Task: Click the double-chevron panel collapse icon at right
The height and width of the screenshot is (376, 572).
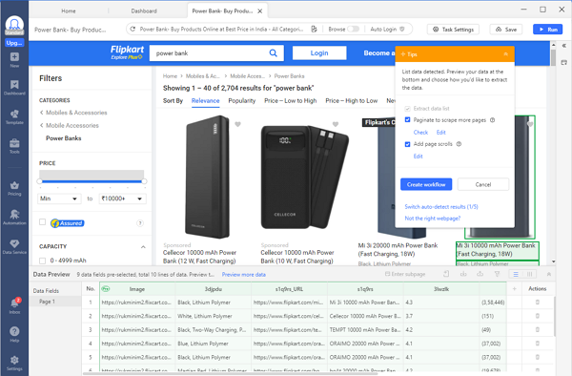Action: (x=564, y=46)
